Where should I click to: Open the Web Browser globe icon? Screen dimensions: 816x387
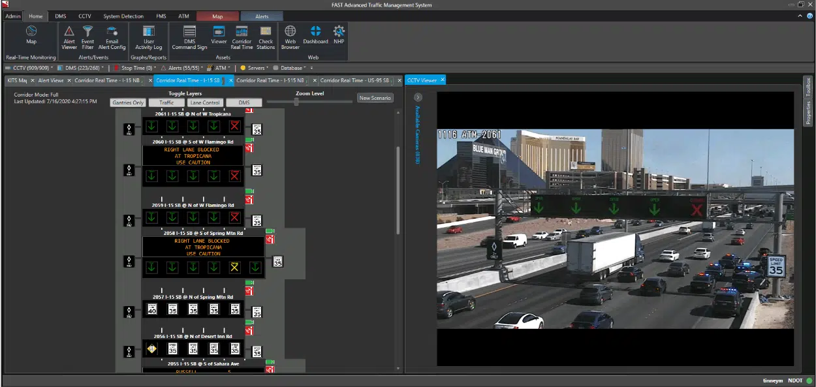[290, 37]
